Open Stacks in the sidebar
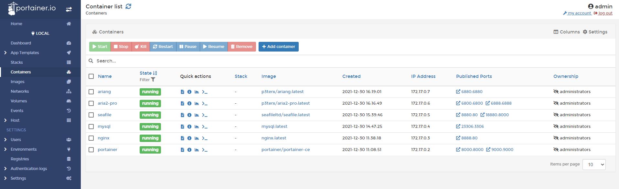This screenshot has width=619, height=189. (17, 62)
